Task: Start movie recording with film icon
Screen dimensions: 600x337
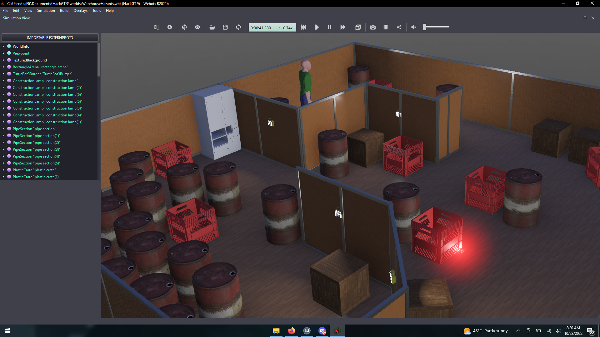Action: [386, 27]
